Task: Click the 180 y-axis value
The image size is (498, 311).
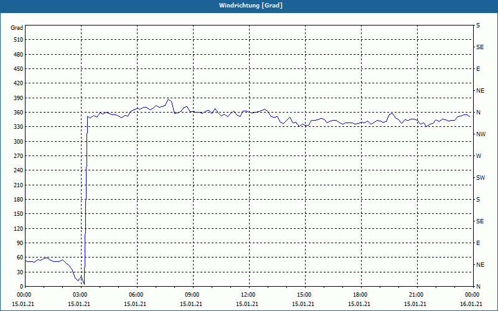Action: (19, 200)
